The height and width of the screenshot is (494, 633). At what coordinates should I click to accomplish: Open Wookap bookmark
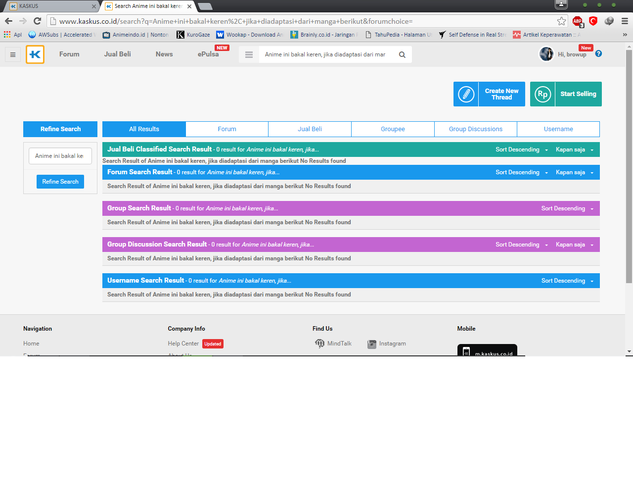[250, 35]
